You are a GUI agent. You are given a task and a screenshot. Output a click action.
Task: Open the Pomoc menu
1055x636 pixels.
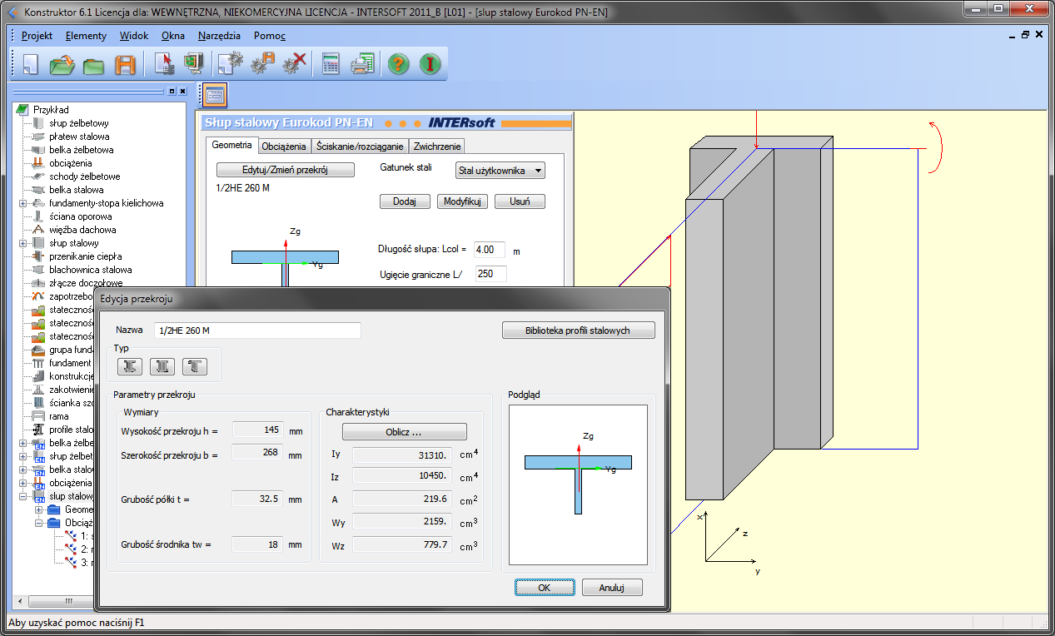pyautogui.click(x=270, y=36)
